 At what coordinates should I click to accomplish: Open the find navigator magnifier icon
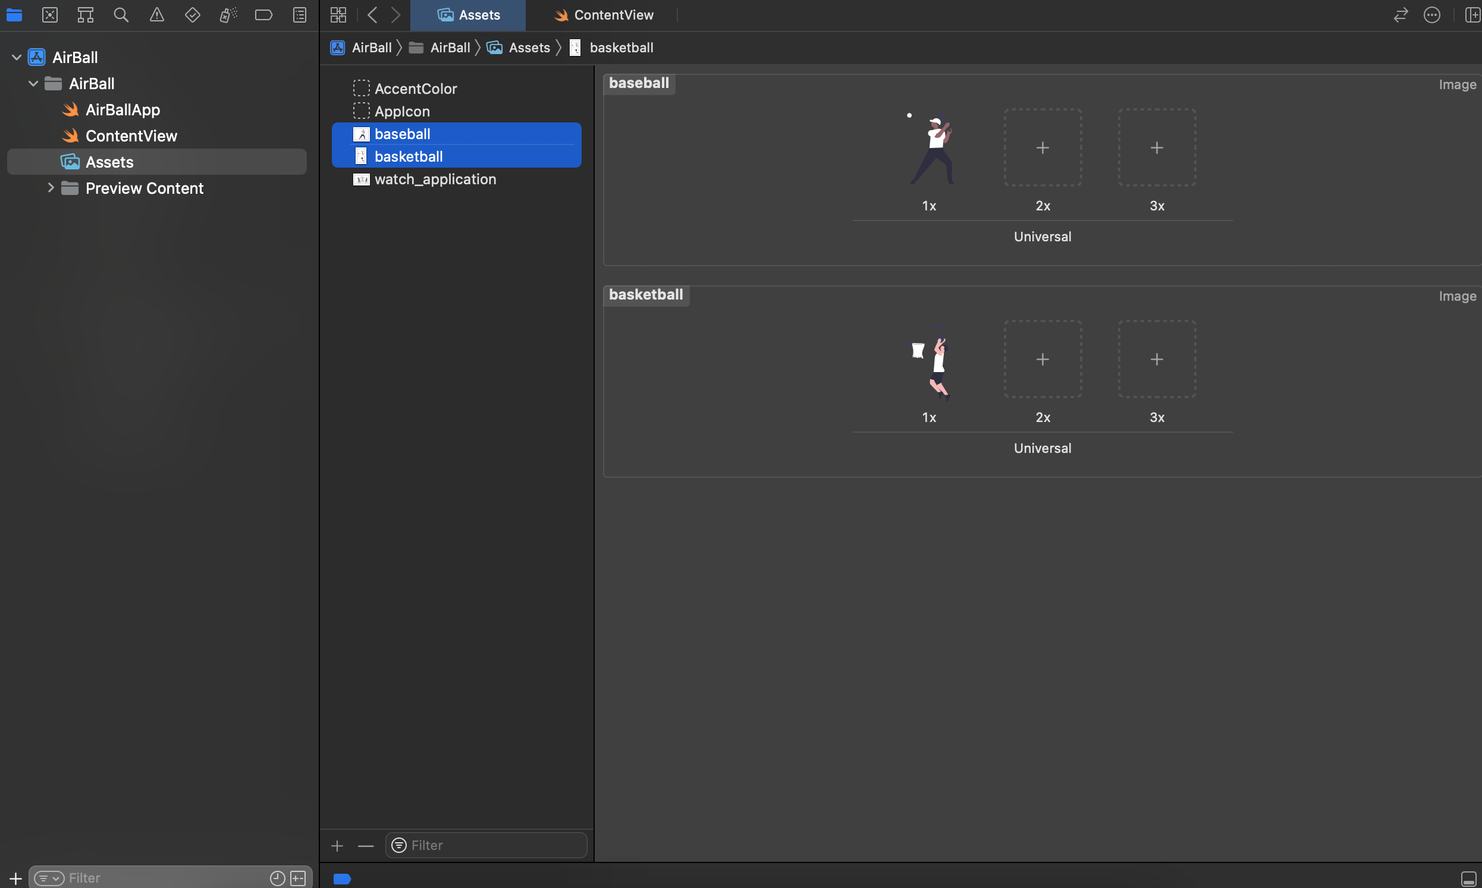coord(121,15)
